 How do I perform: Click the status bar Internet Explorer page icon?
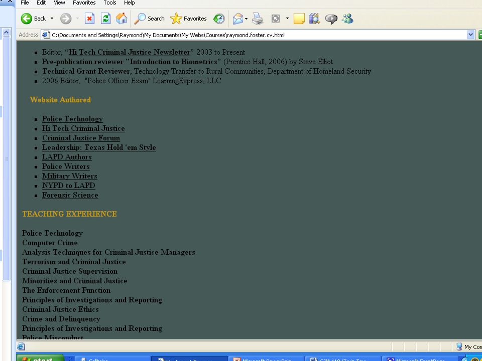(x=21, y=346)
